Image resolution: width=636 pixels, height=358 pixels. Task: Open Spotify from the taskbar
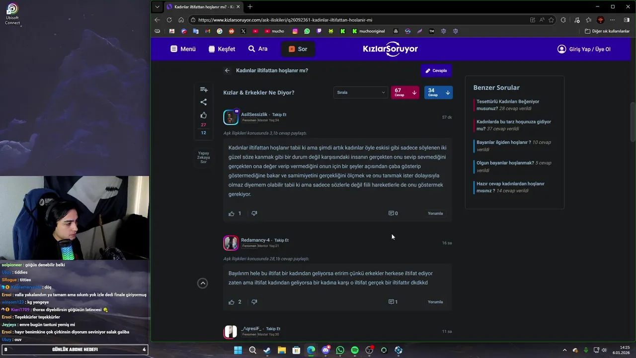(x=355, y=350)
